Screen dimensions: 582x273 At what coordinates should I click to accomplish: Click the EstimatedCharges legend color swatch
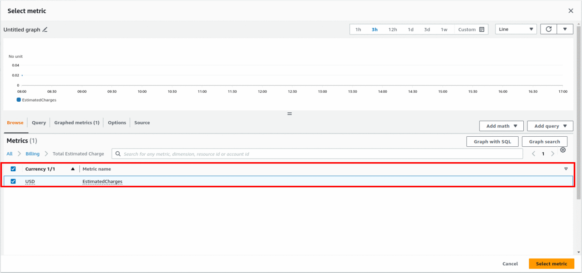[x=19, y=99]
